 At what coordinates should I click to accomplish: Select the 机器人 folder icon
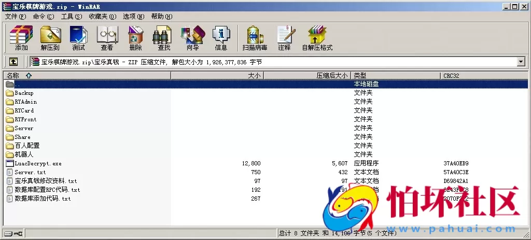tap(10, 154)
